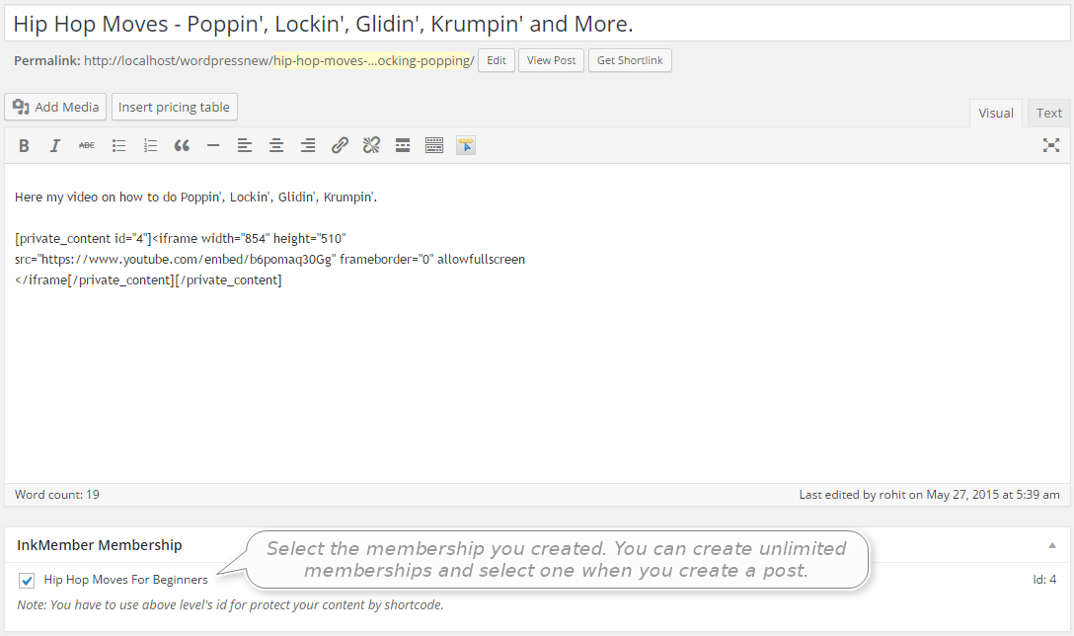
Task: Open View Post in browser
Action: 551,60
